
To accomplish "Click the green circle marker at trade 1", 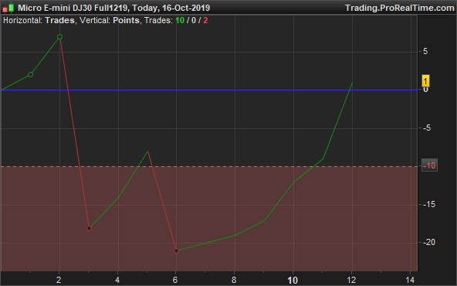I will pos(30,75).
